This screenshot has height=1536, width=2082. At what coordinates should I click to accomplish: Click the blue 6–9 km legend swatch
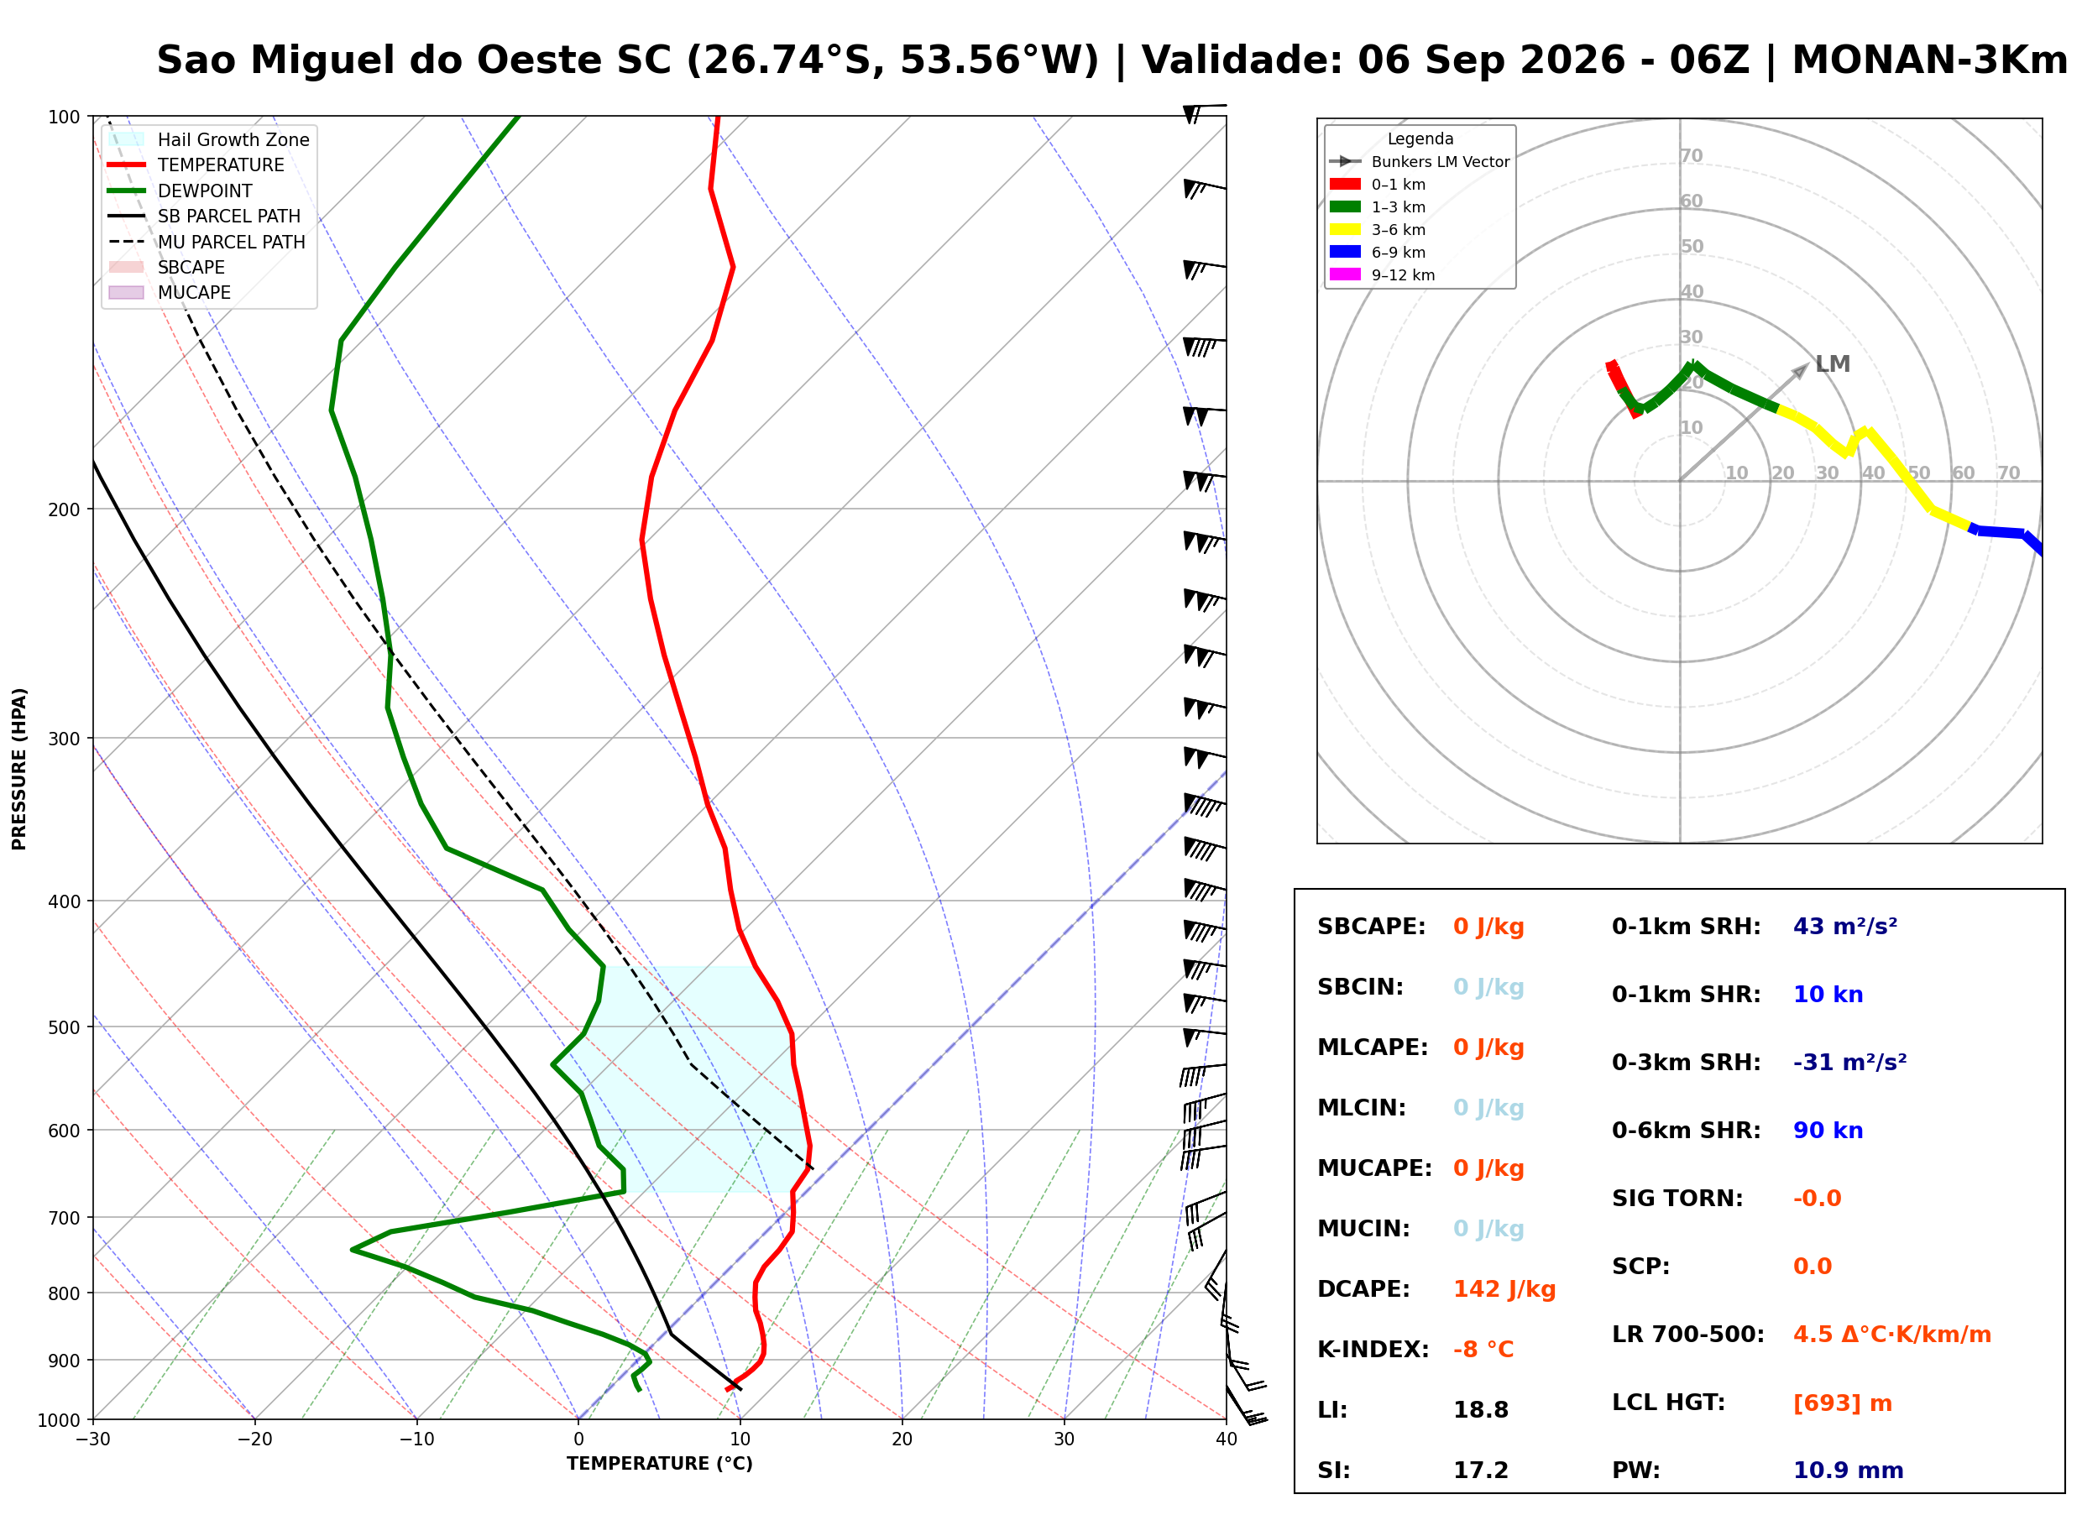click(x=1346, y=252)
